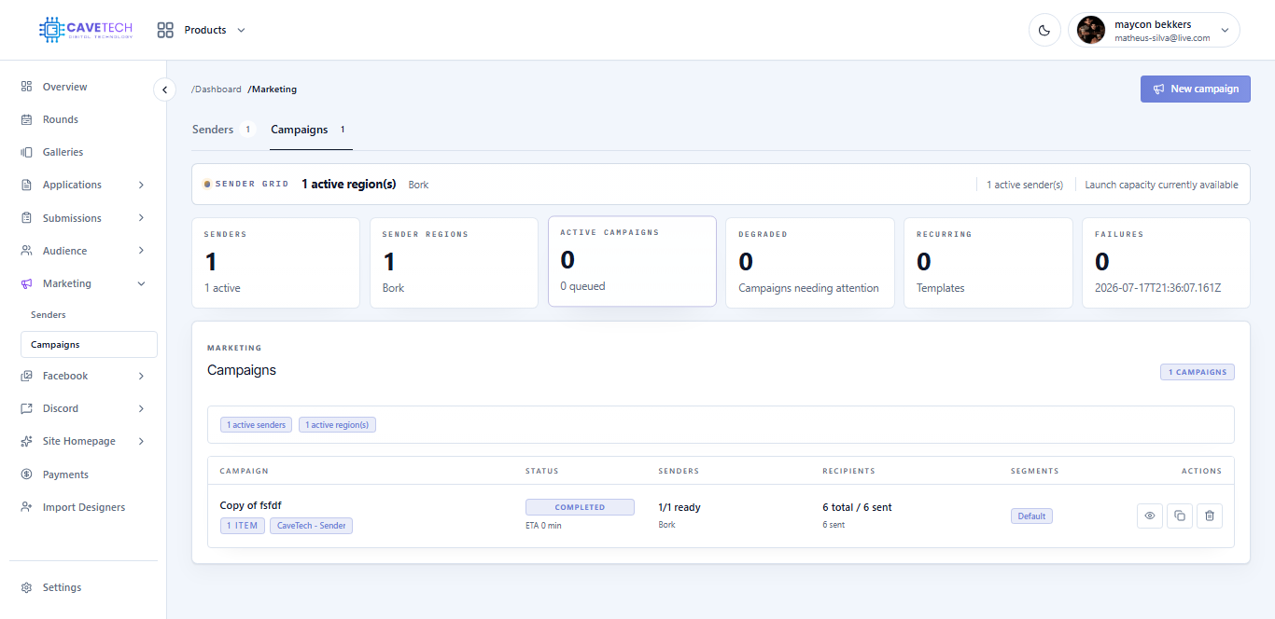This screenshot has width=1275, height=619.
Task: Click the New campaign button
Action: coord(1195,89)
